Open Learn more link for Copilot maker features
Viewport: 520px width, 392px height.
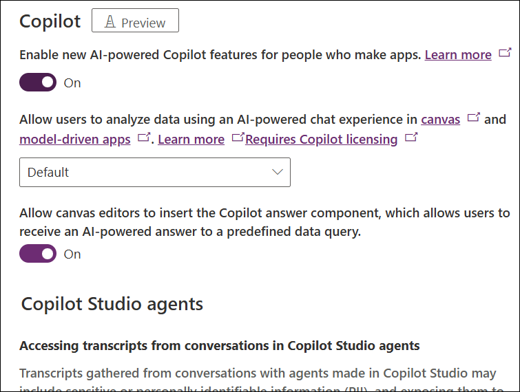458,55
